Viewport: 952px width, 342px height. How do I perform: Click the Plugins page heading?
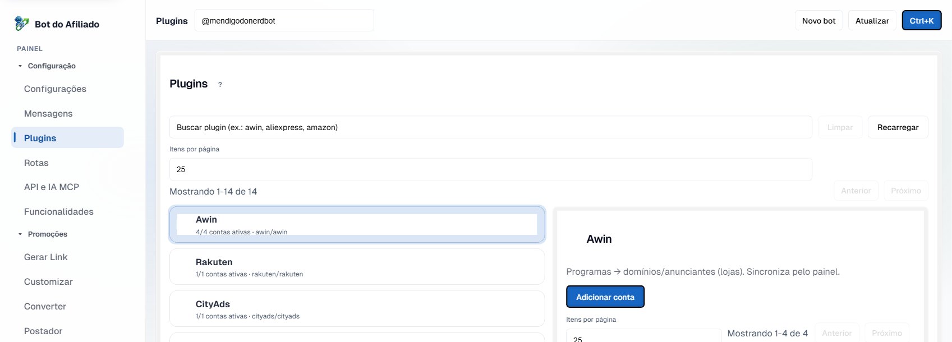[188, 84]
